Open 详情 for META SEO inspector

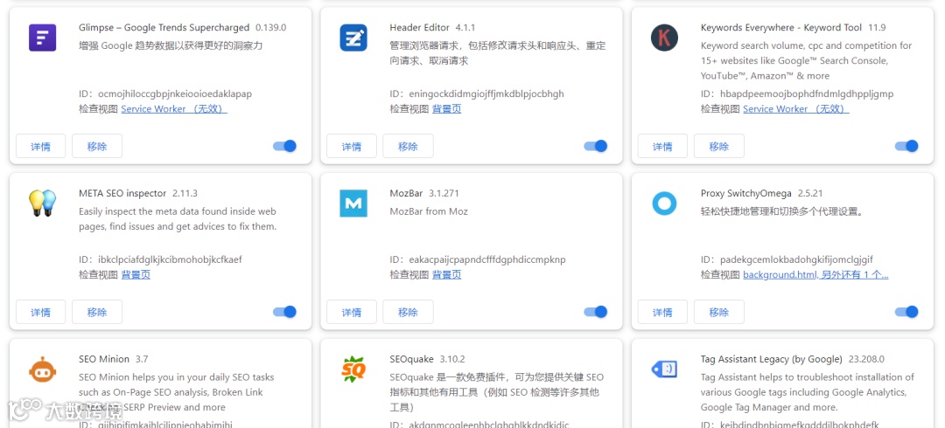point(40,312)
